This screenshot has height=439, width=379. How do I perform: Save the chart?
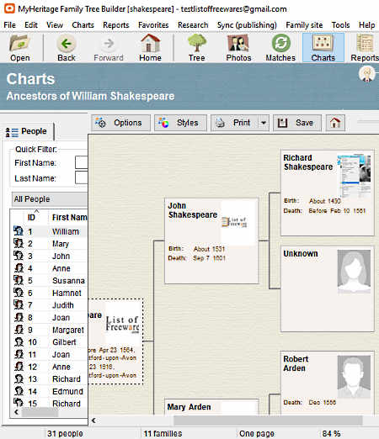point(297,123)
